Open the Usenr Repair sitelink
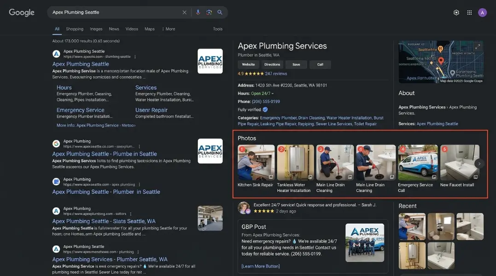 coord(151,110)
